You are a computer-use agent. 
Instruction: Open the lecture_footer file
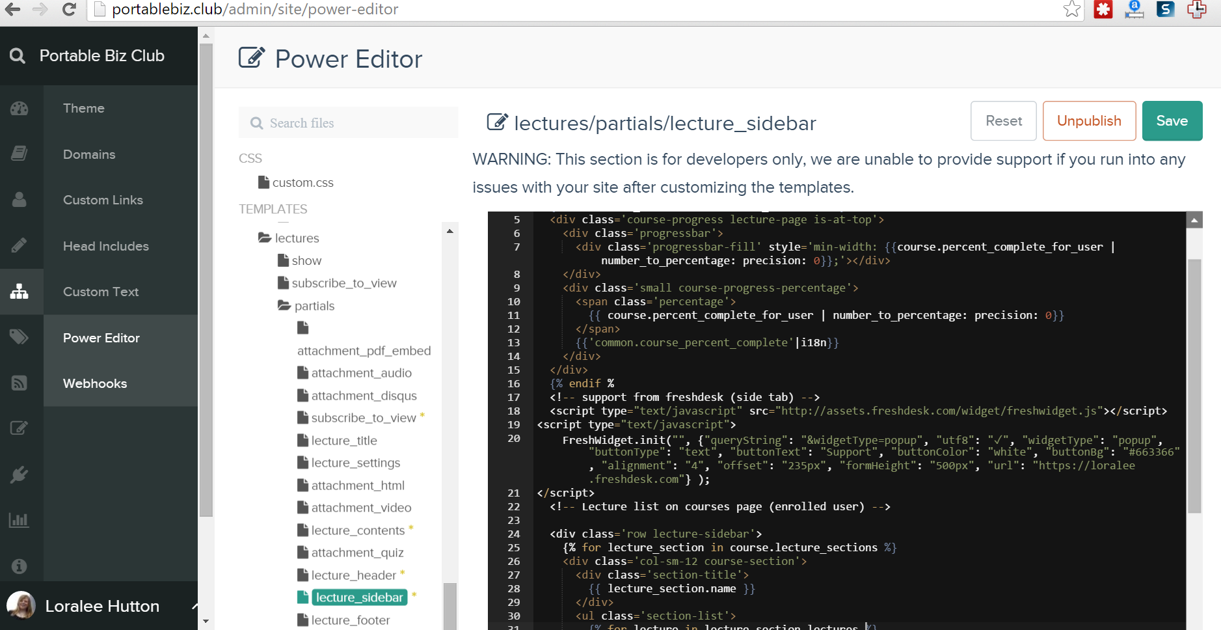pos(351,620)
